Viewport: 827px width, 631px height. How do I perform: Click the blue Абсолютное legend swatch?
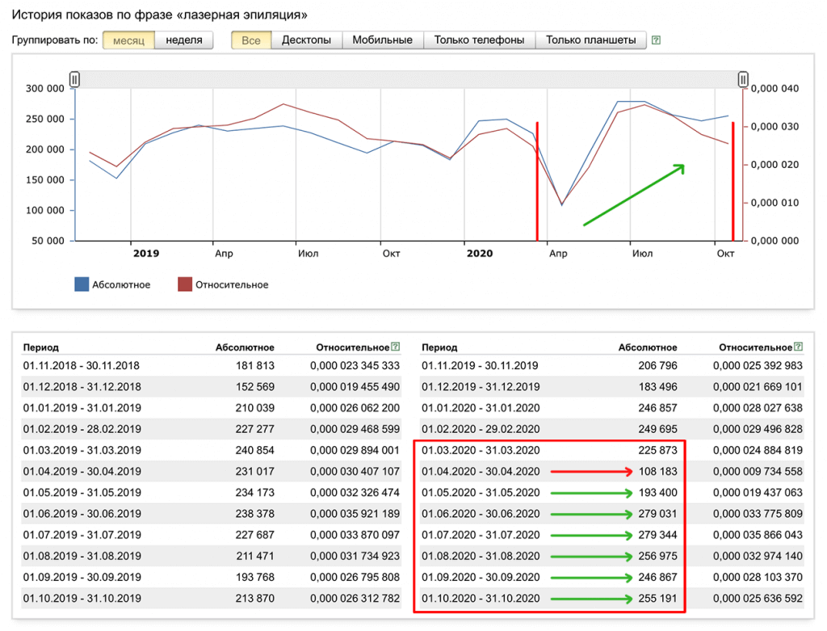[x=82, y=284]
